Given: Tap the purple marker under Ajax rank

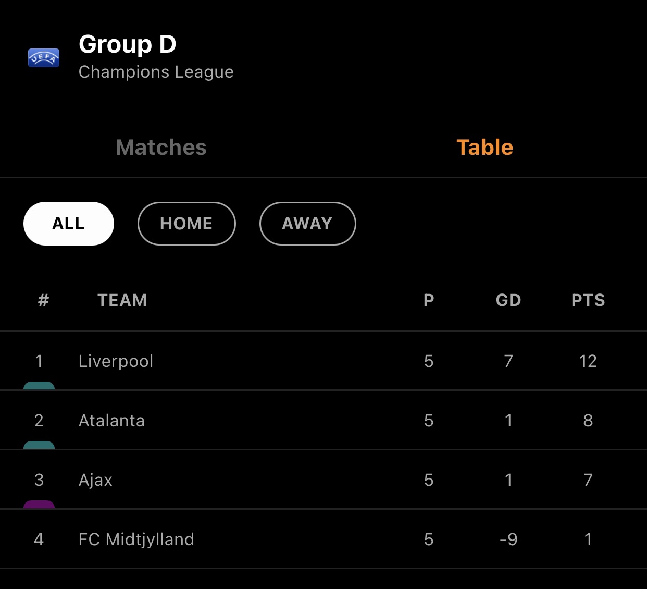Looking at the screenshot, I should (x=39, y=505).
